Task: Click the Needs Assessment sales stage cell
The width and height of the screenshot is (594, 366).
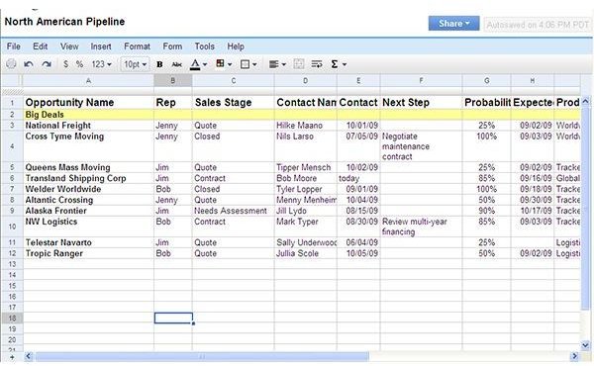Action: 234,211
